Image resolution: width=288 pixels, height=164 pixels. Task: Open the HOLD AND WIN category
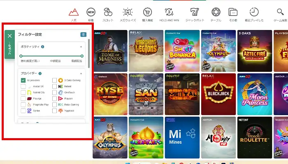169,15
